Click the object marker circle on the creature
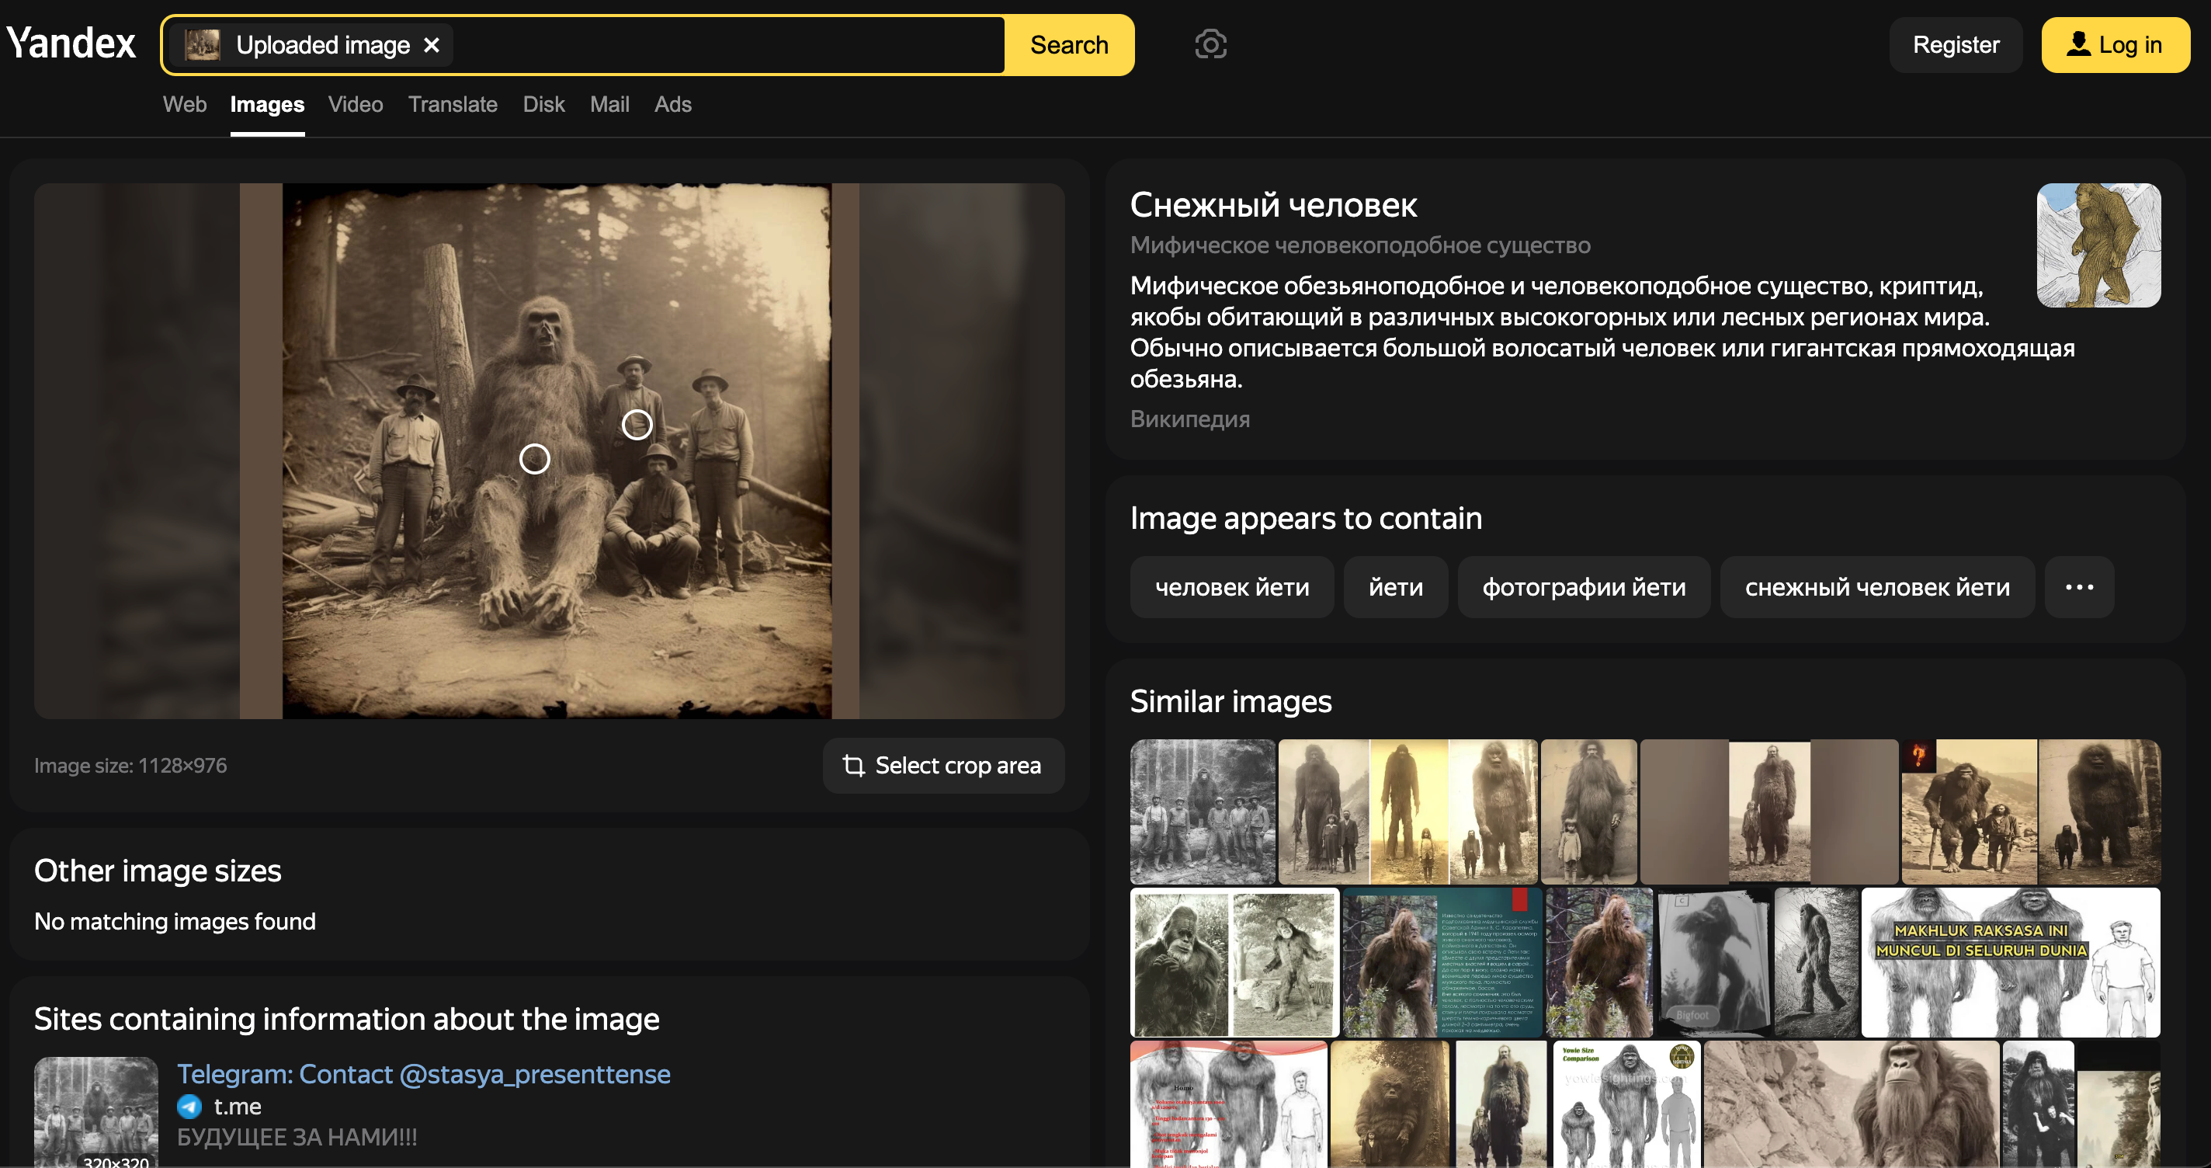 (535, 459)
